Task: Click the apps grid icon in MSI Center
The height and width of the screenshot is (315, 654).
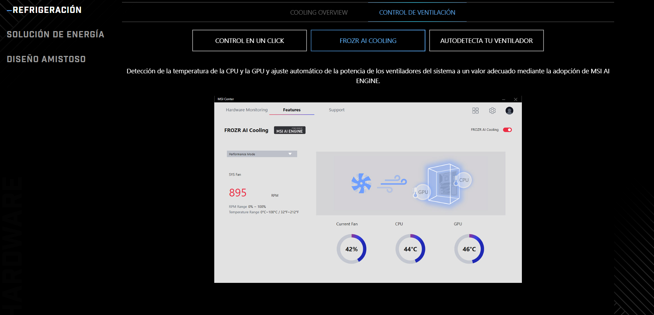Action: pos(475,111)
